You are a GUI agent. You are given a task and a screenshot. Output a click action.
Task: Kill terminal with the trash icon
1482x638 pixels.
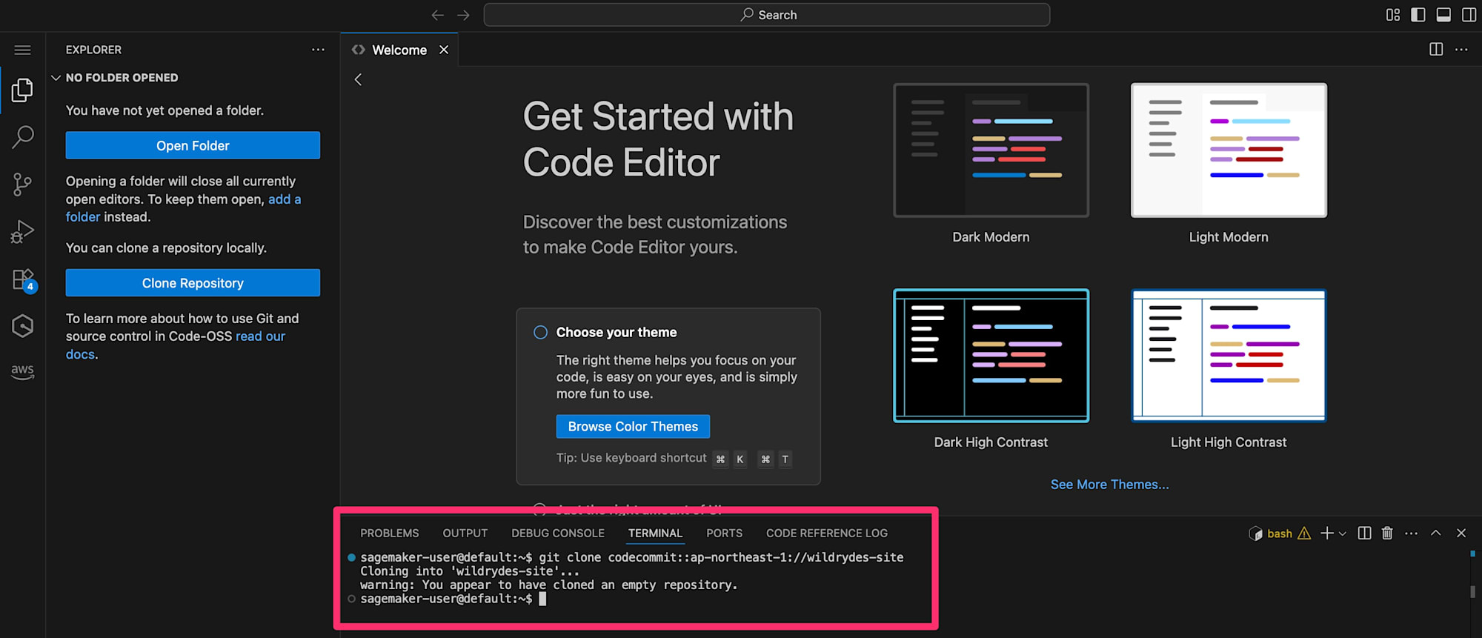(x=1387, y=534)
